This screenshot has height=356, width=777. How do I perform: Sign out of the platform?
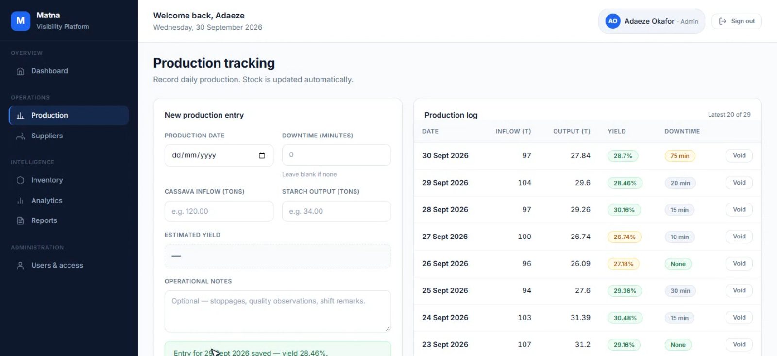point(737,21)
